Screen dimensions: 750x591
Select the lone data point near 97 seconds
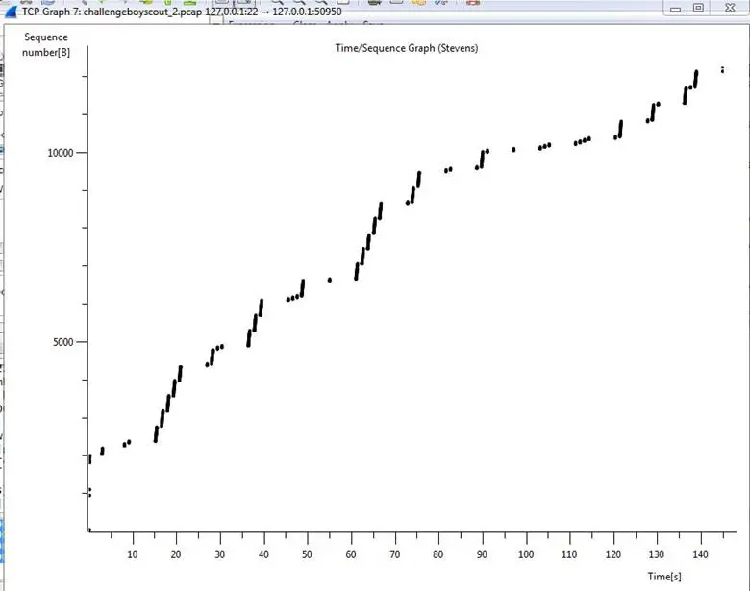tap(513, 149)
